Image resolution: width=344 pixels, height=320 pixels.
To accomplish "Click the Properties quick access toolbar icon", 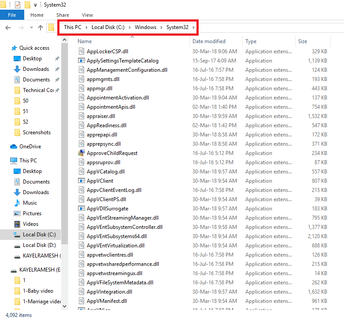I will click(18, 4).
